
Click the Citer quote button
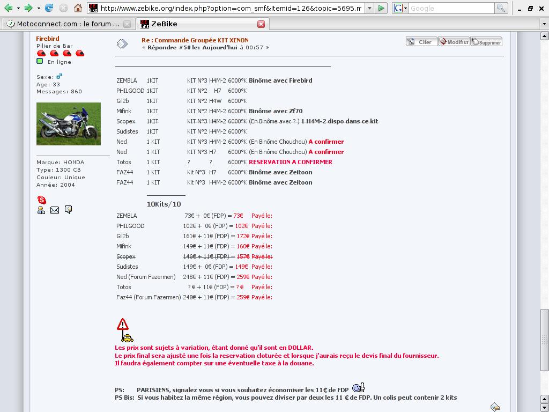(x=421, y=42)
